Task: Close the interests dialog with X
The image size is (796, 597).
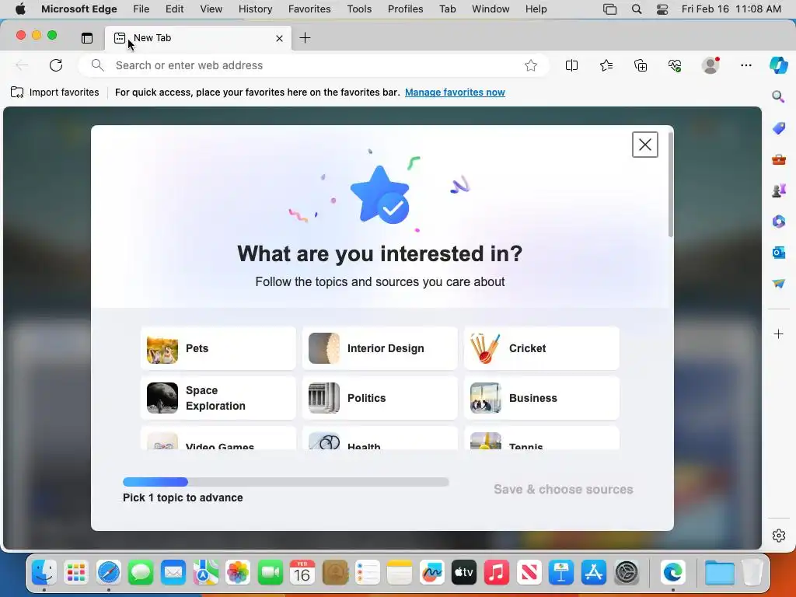Action: (644, 145)
